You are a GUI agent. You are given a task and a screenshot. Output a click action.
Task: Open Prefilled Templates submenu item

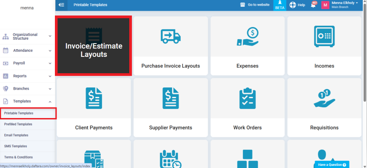coord(27,124)
